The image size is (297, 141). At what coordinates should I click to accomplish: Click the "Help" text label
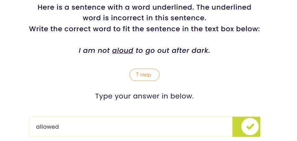[x=146, y=75]
